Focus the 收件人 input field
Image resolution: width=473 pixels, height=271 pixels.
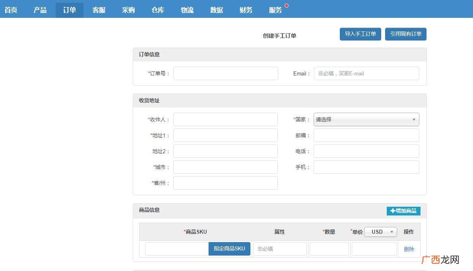pyautogui.click(x=226, y=119)
